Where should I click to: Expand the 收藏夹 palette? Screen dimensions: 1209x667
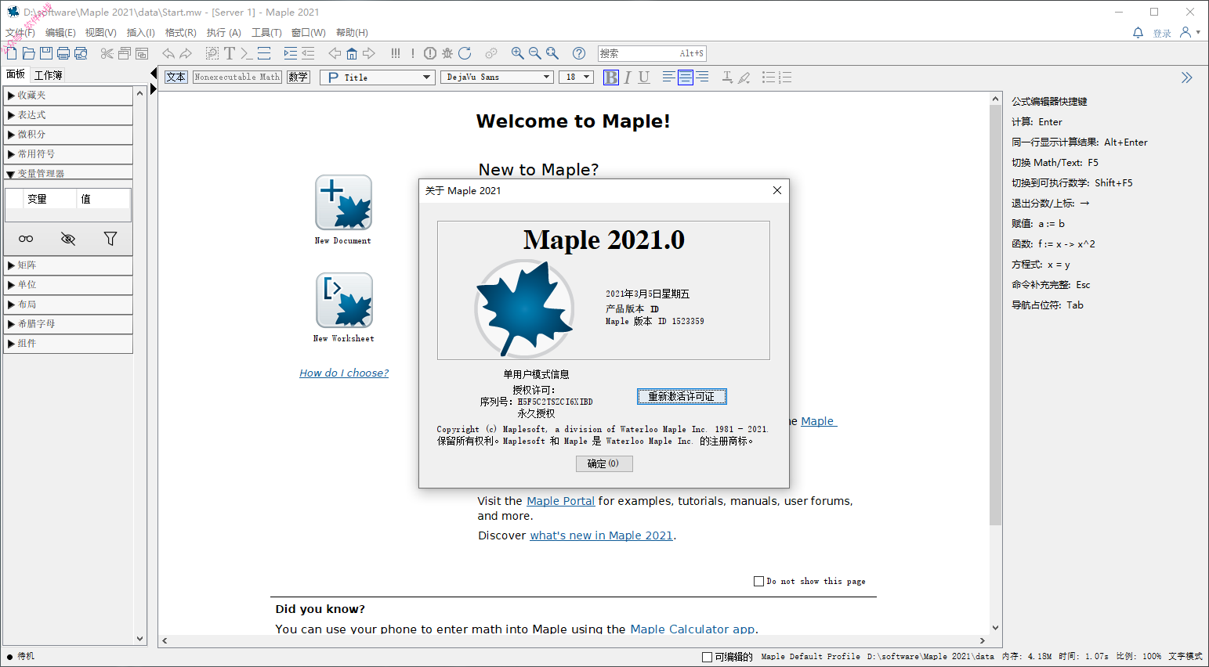[68, 96]
